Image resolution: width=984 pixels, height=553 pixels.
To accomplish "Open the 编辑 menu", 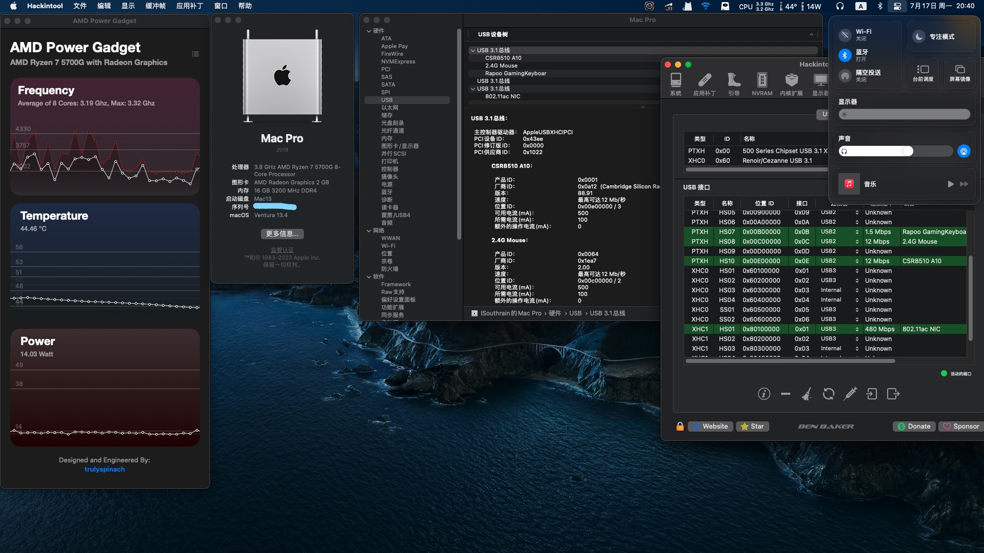I will [x=104, y=6].
